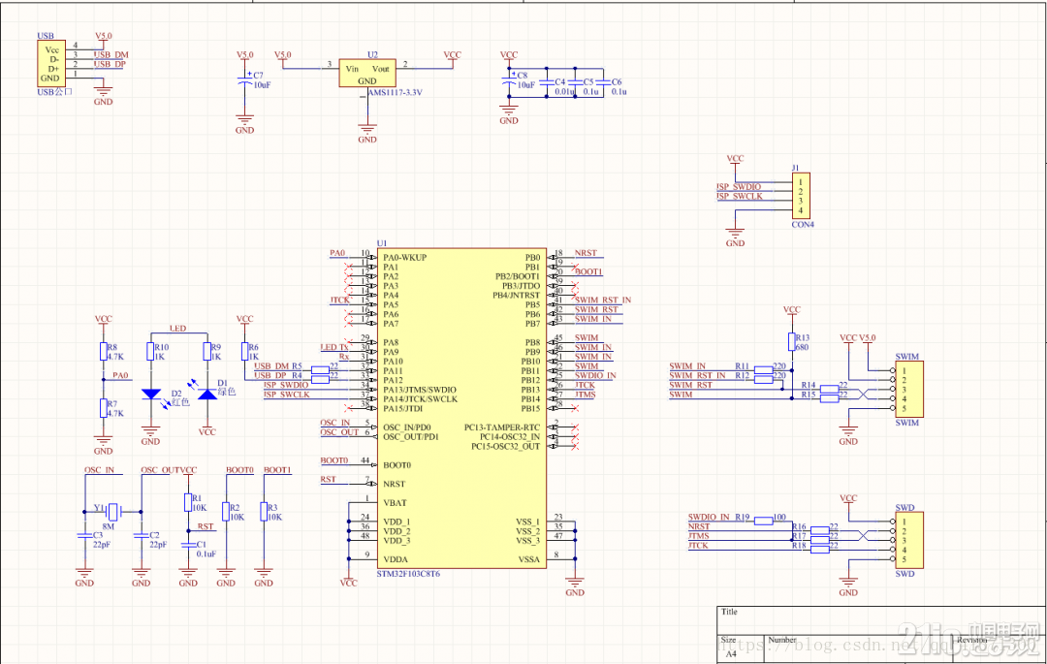This screenshot has height=664, width=1047.
Task: Click the VBAT pin name
Action: click(395, 503)
